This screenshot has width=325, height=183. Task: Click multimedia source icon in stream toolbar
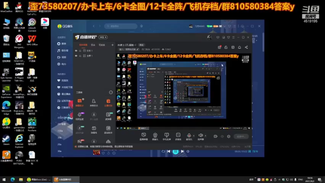pyautogui.click(x=178, y=136)
